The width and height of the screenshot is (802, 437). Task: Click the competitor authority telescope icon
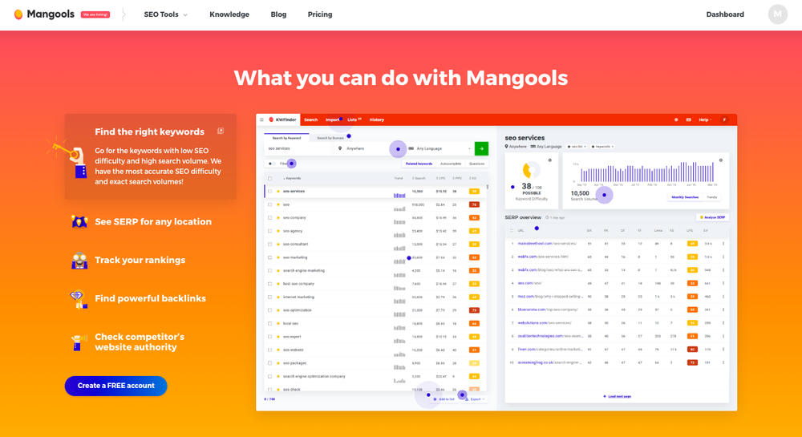(78, 342)
